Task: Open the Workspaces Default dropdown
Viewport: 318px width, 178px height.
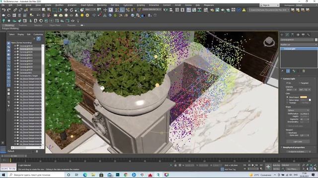Action: tap(306, 5)
